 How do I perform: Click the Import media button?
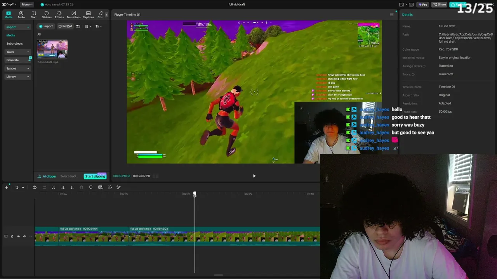pyautogui.click(x=46, y=26)
